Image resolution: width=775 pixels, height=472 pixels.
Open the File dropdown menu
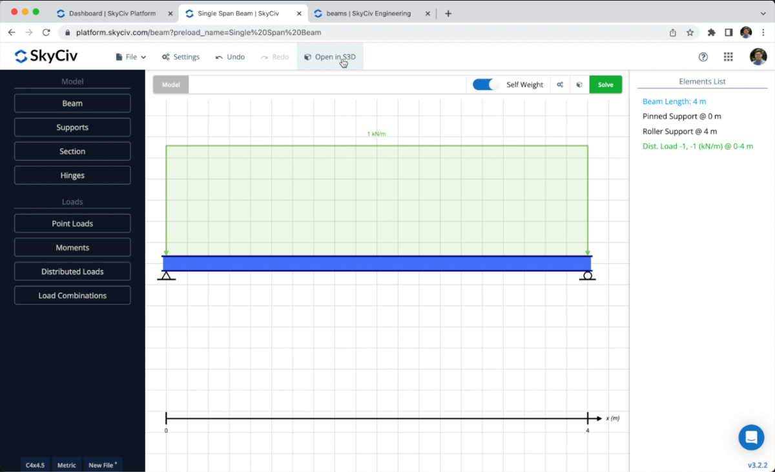[130, 57]
